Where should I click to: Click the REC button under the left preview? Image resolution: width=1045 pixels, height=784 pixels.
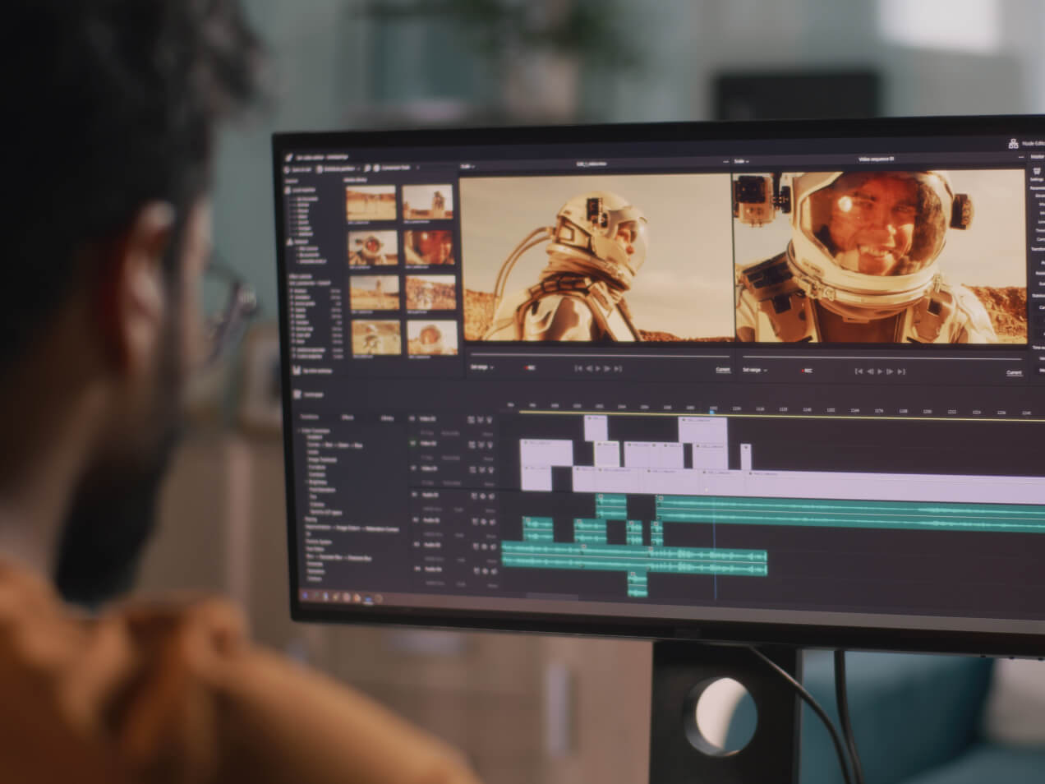(530, 368)
